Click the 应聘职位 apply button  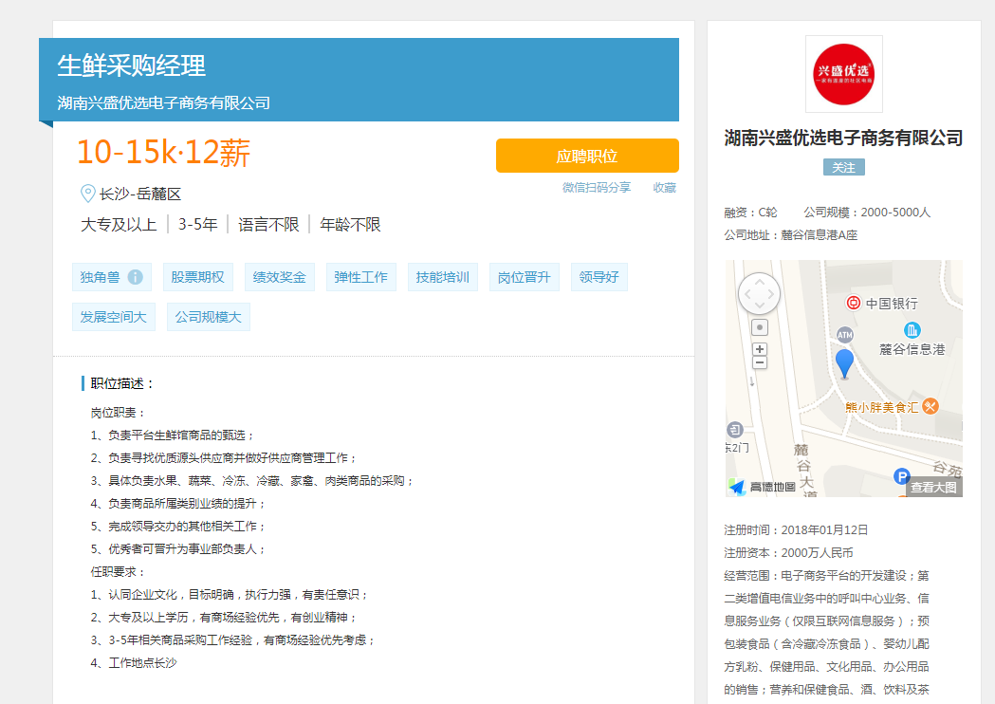(587, 156)
